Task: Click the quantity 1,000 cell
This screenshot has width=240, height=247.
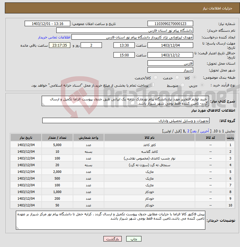Action: 57,192
